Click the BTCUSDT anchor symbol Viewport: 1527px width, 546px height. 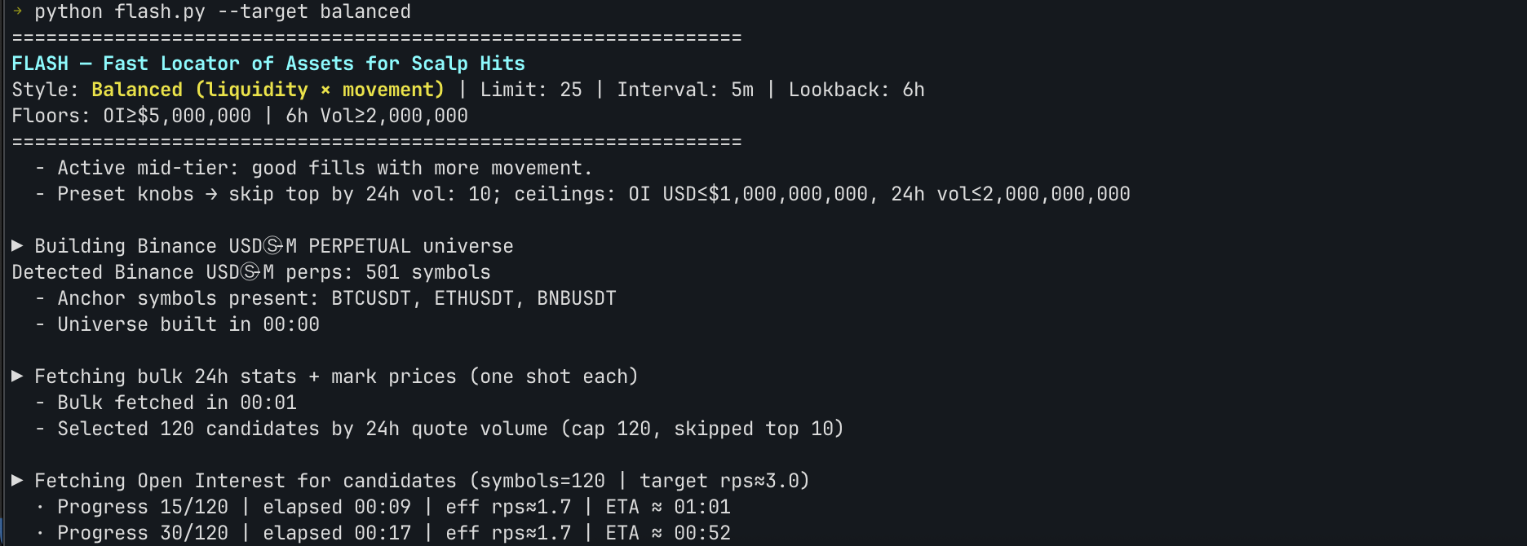[371, 298]
